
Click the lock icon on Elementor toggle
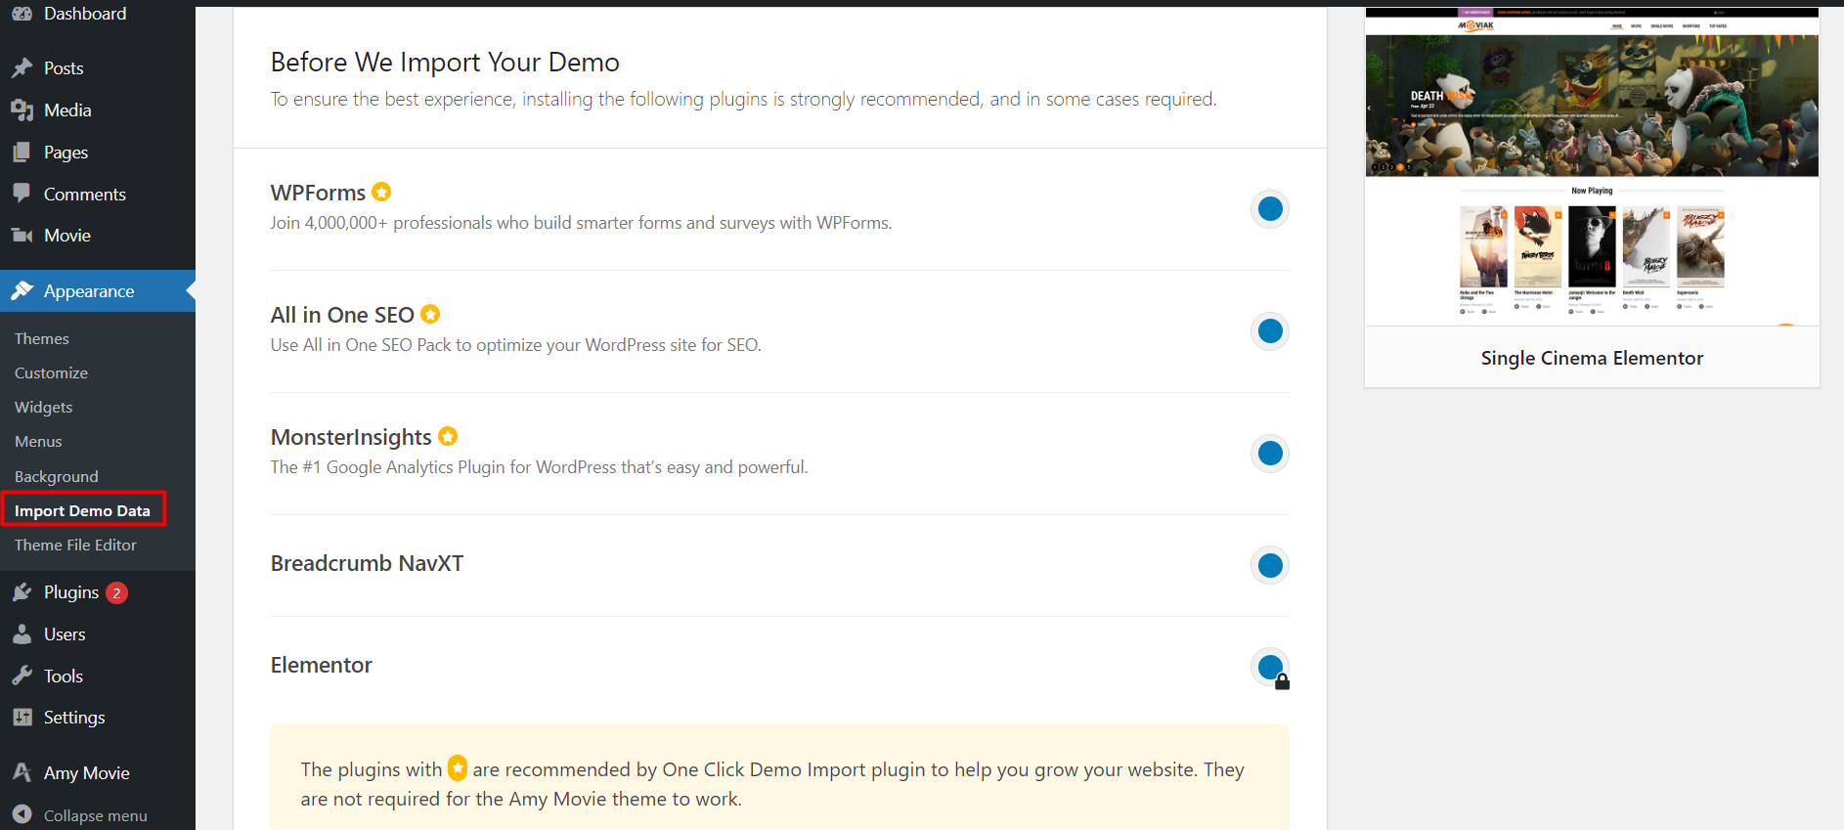[x=1283, y=681]
